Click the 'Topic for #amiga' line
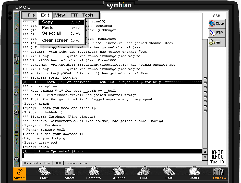 pos(88,99)
